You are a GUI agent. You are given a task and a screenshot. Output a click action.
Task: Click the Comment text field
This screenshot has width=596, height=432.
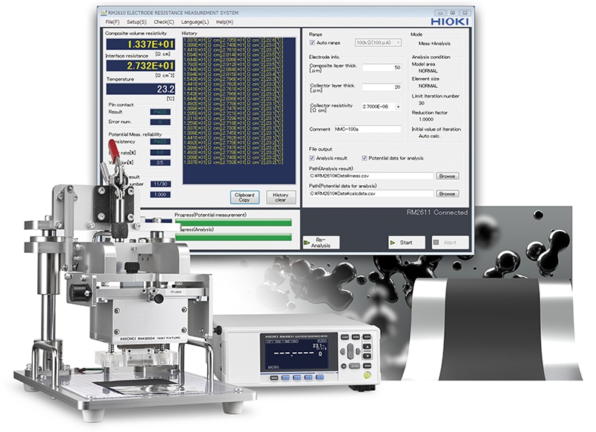pyautogui.click(x=367, y=129)
